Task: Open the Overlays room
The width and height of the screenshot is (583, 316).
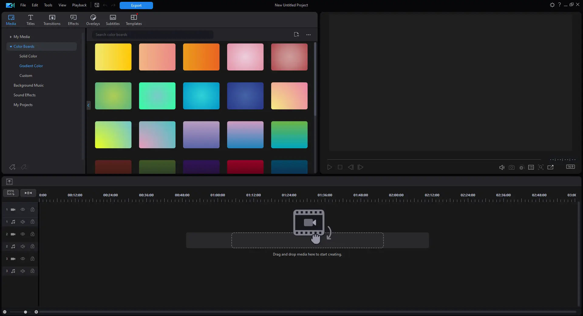Action: (x=93, y=20)
